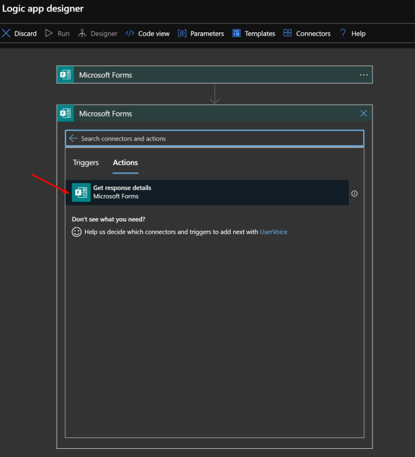Open the trigger card's ellipsis menu

coord(363,75)
